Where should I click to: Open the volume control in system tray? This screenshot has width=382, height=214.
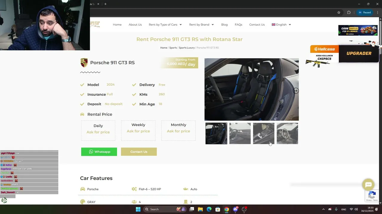pyautogui.click(x=356, y=209)
